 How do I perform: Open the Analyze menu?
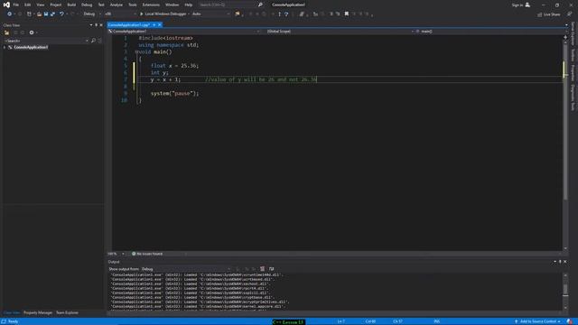(117, 5)
